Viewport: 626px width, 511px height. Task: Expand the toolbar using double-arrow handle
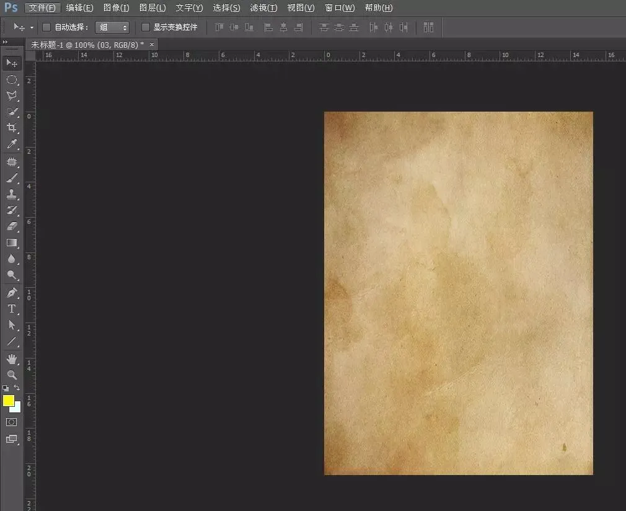click(5, 42)
